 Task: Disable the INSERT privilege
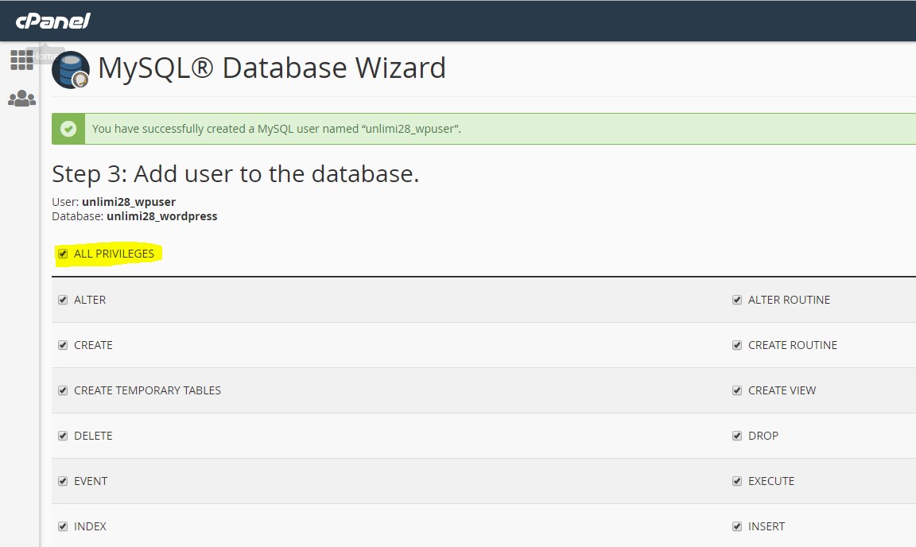[736, 526]
